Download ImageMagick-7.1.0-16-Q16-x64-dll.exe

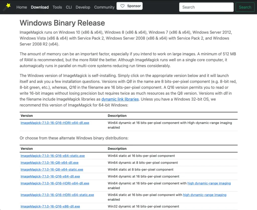50,176
